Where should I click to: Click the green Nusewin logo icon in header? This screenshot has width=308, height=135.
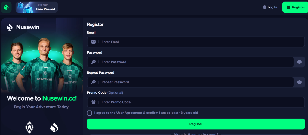point(6,7)
